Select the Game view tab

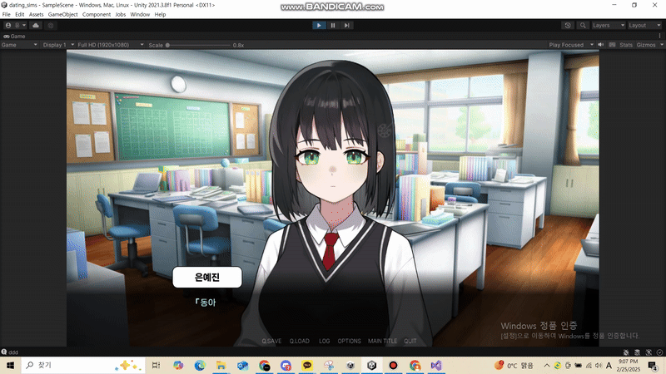click(x=14, y=37)
